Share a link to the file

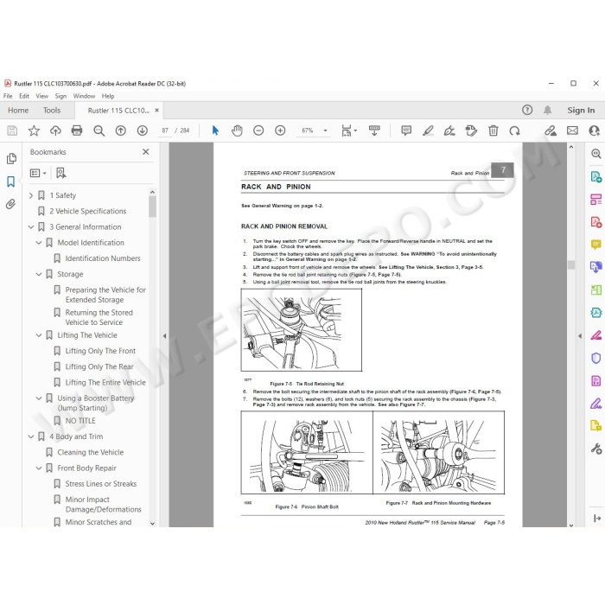551,131
